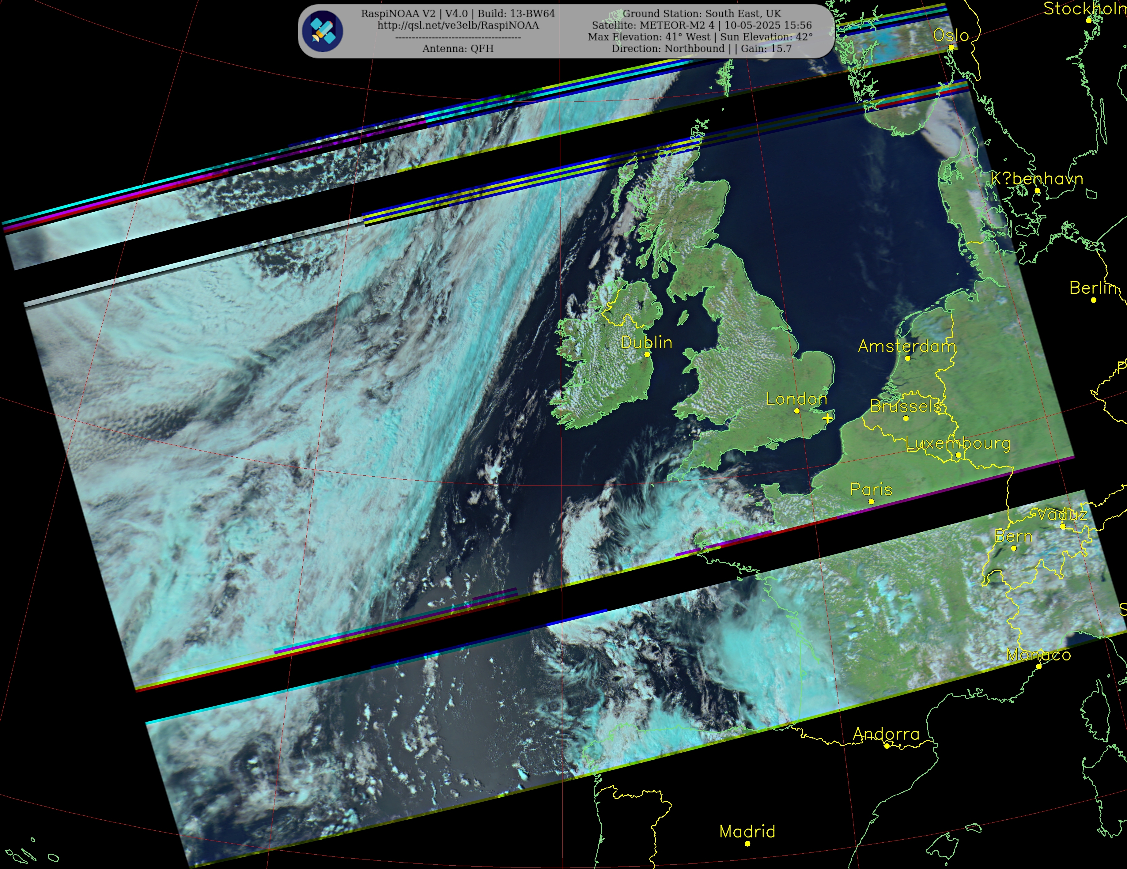1127x869 pixels.
Task: Click the yellow dot marking Madrid
Action: coord(747,844)
